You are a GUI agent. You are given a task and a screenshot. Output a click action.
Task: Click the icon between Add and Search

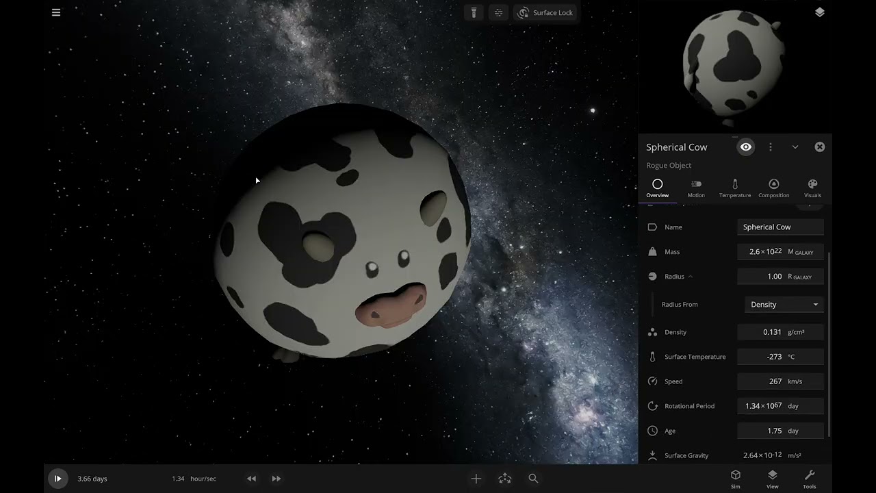(505, 479)
